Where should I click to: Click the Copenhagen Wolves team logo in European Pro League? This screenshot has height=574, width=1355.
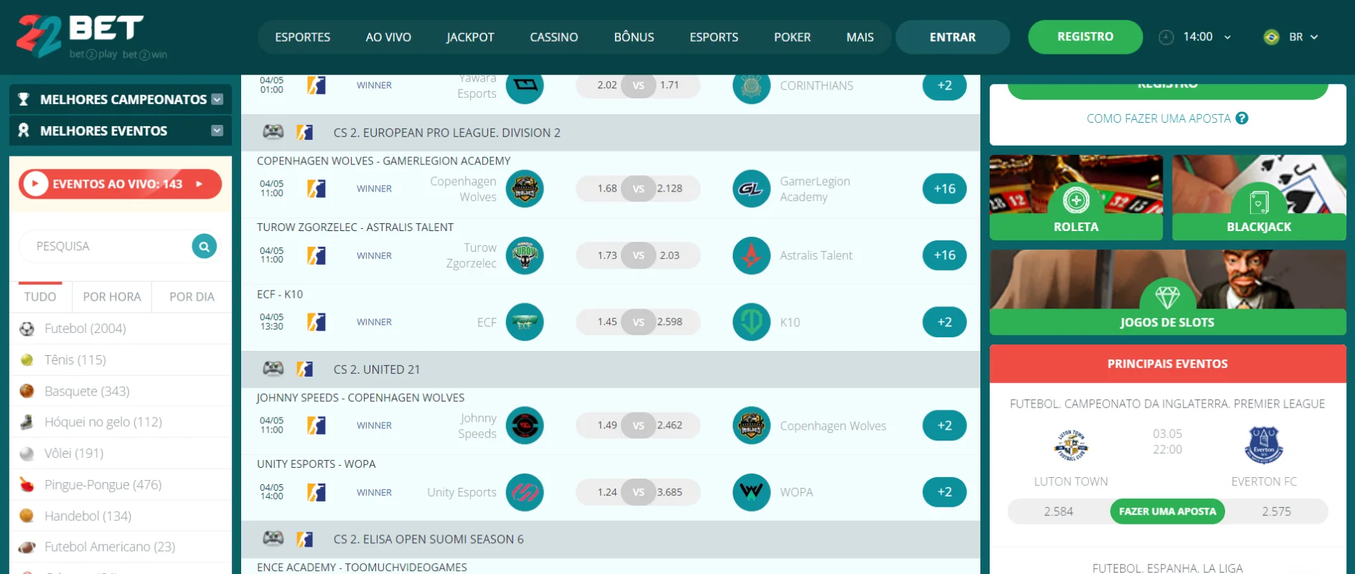coord(525,189)
